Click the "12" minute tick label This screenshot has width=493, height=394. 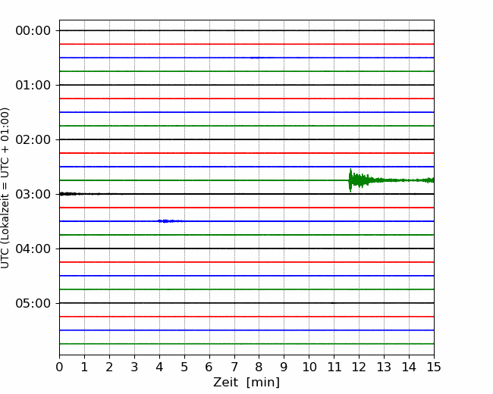[x=359, y=367]
